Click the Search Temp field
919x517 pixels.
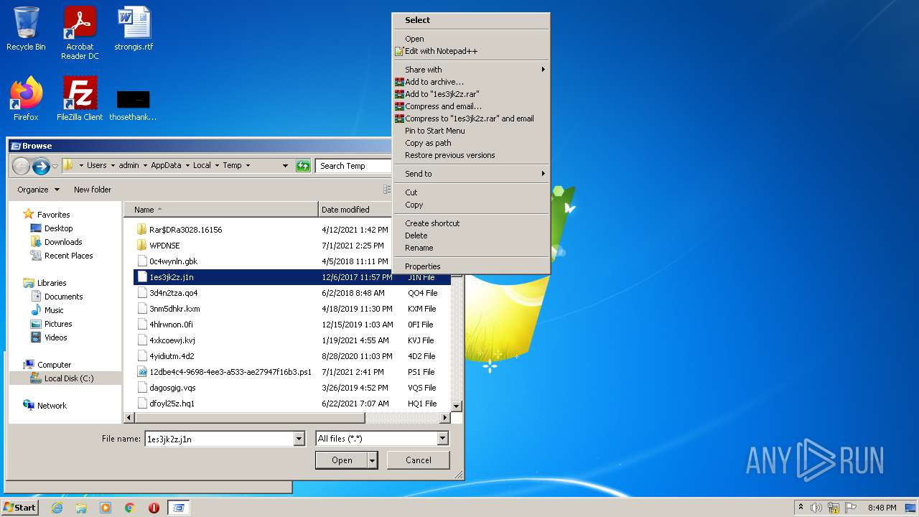coord(353,166)
